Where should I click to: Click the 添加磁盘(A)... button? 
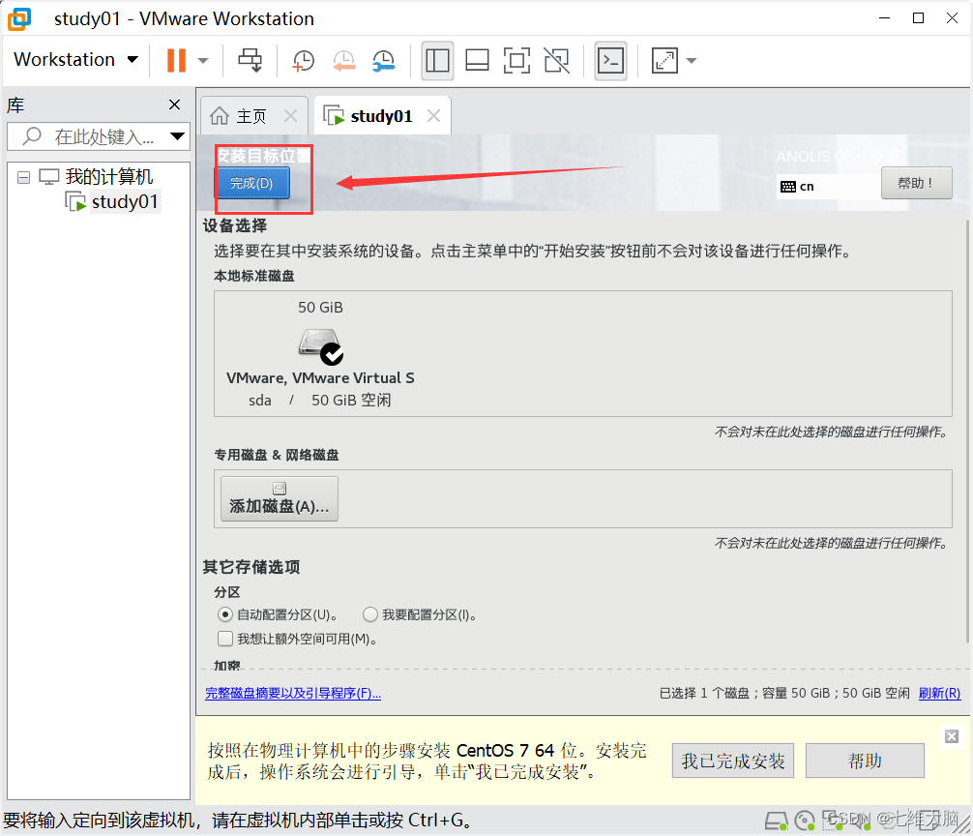pos(280,498)
